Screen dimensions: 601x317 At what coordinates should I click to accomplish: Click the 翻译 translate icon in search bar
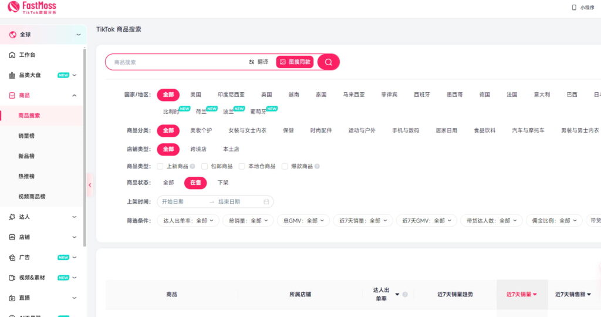pos(251,62)
